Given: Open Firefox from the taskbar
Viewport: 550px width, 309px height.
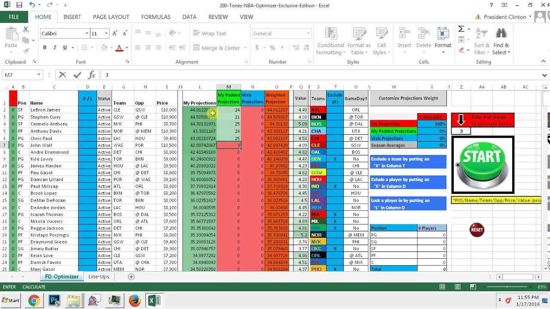Looking at the screenshot, I should 134,300.
